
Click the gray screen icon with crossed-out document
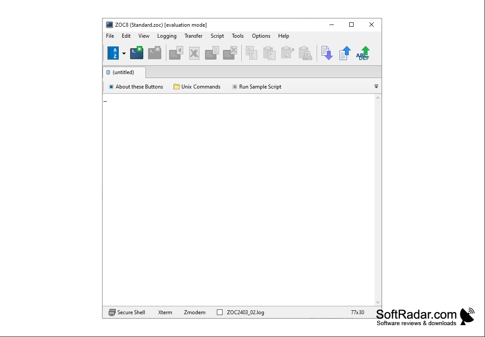click(x=230, y=53)
